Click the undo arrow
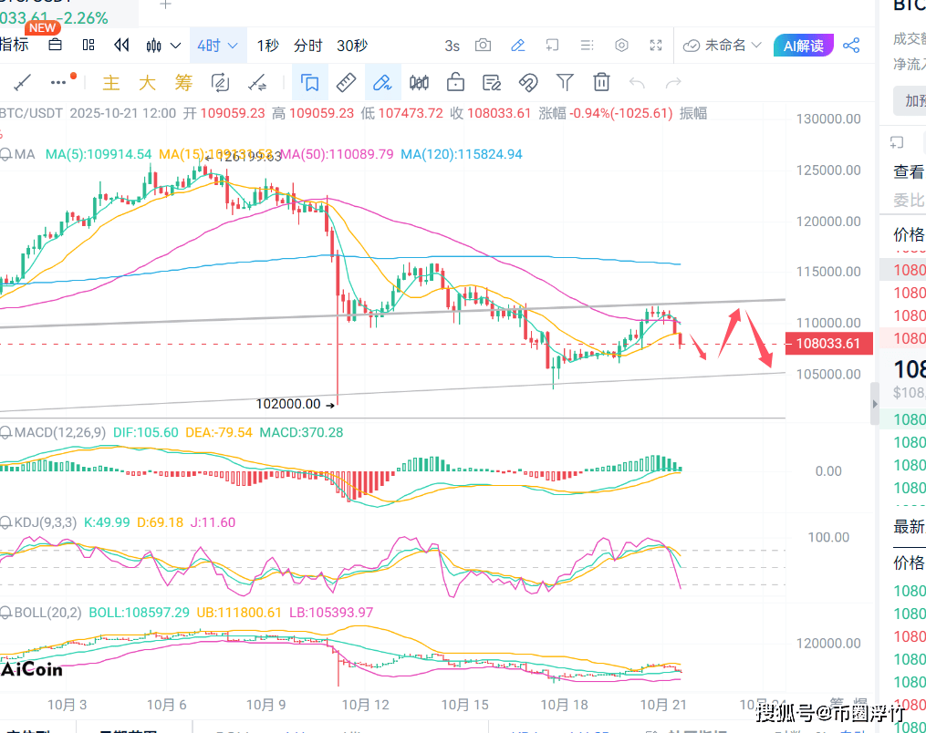 click(x=637, y=81)
